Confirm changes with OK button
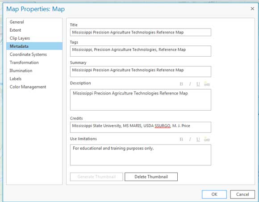259x202 pixels. (214, 194)
